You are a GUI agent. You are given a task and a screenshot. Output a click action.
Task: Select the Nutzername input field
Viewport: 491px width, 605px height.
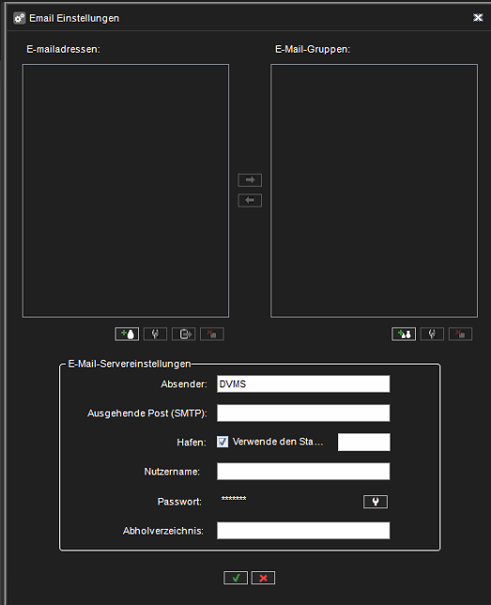[x=303, y=472]
